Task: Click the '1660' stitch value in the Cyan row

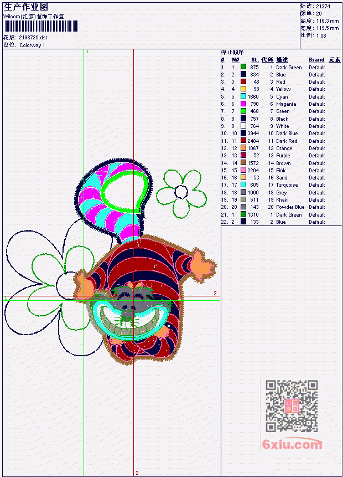Action: pos(253,97)
